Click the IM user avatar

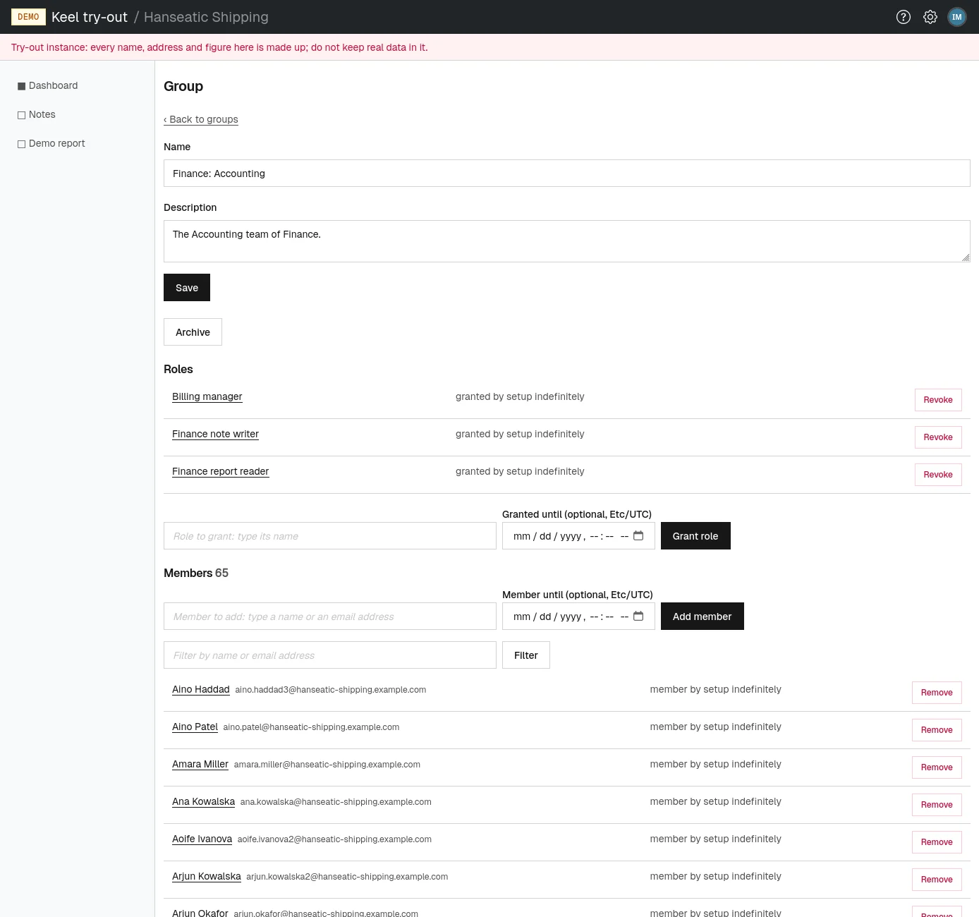point(957,17)
